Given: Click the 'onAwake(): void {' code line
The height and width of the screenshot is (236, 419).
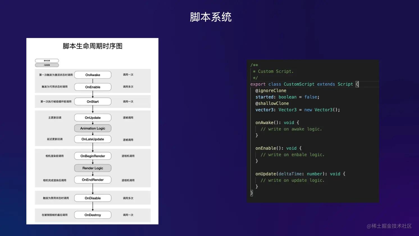Looking at the screenshot, I should coord(277,123).
